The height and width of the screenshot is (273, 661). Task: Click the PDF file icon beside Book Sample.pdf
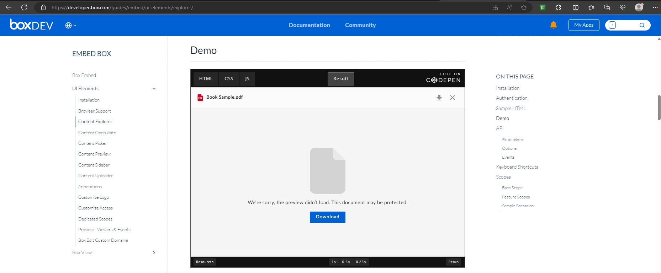(200, 98)
